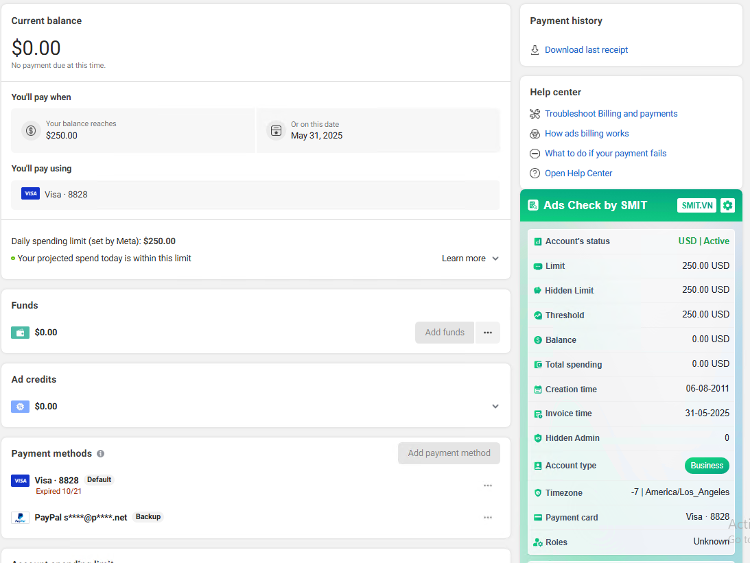Click the Add payment method button
Screen dimensions: 750x563
(449, 453)
